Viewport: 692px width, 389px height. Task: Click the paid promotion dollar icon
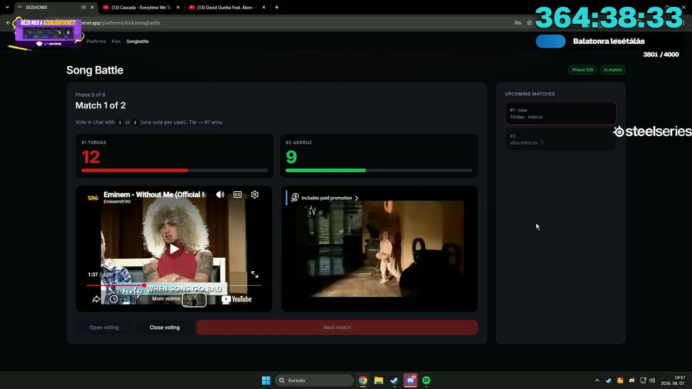click(x=295, y=198)
